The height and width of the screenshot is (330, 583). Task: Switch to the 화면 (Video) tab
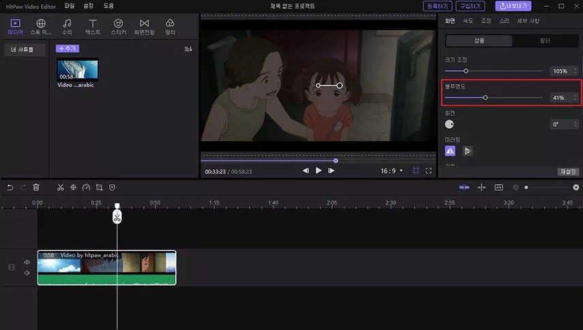click(x=450, y=21)
